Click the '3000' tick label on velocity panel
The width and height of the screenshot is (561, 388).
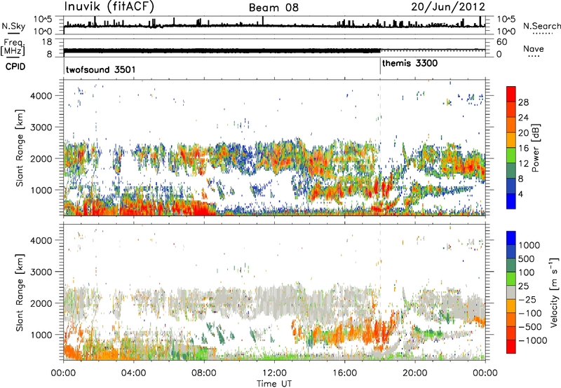click(41, 272)
